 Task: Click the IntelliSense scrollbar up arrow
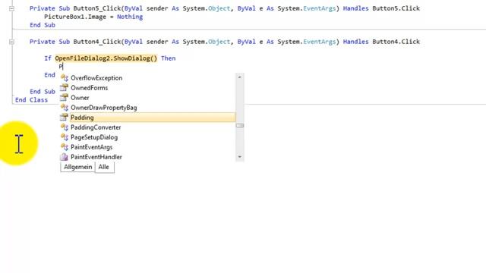tap(240, 77)
